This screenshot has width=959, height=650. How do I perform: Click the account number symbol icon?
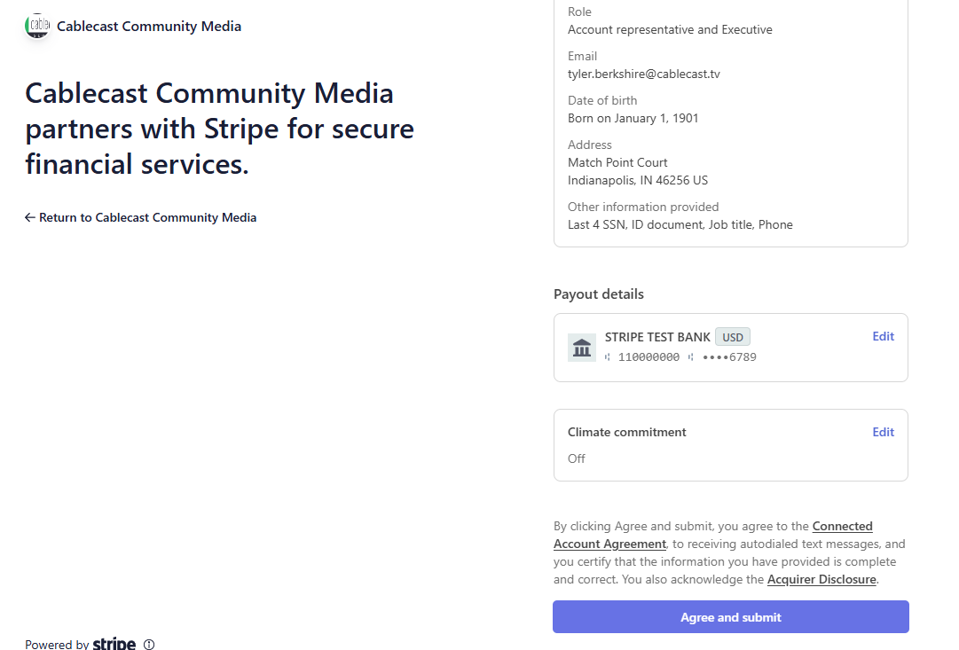690,357
